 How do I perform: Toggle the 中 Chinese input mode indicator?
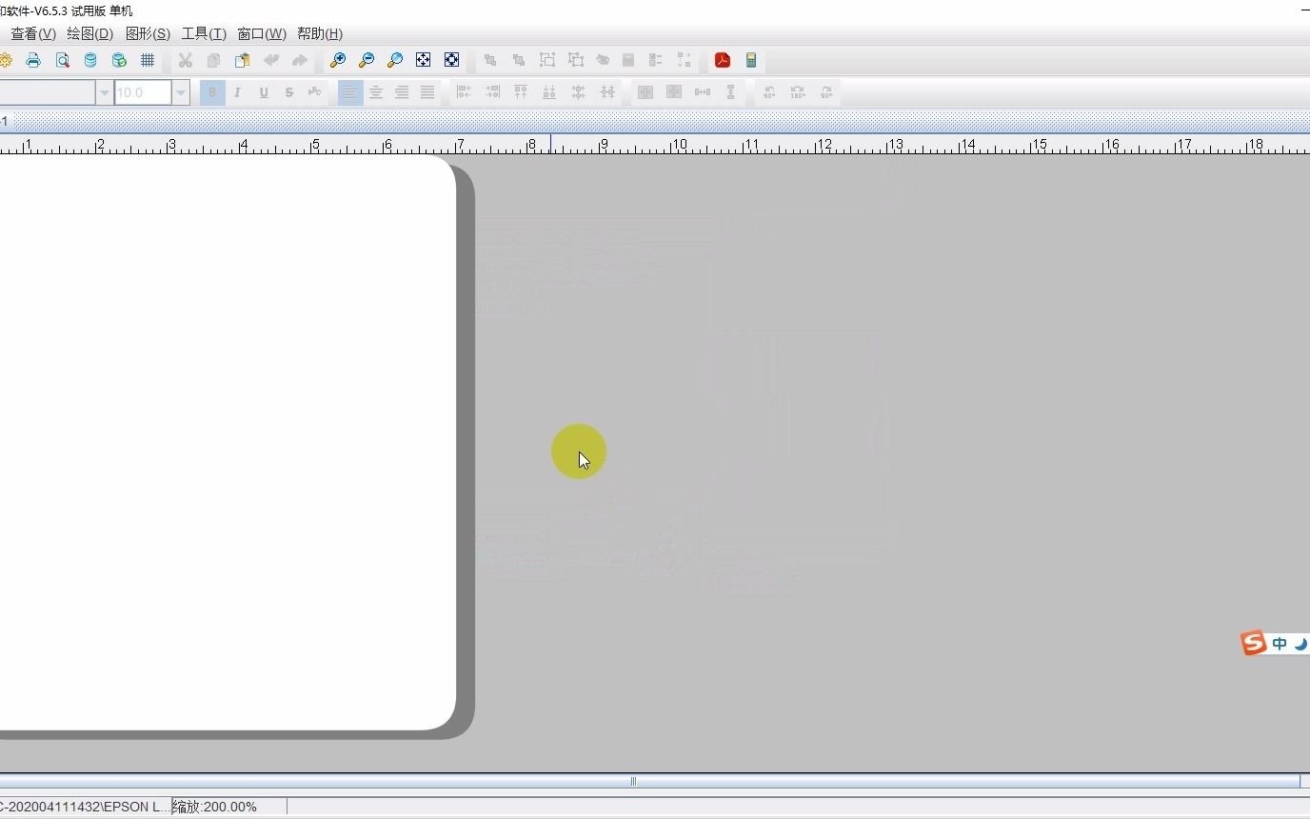click(1280, 644)
